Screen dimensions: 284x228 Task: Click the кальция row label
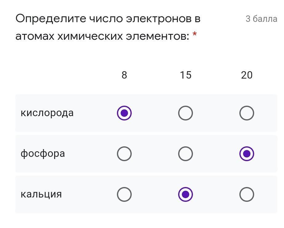41,194
